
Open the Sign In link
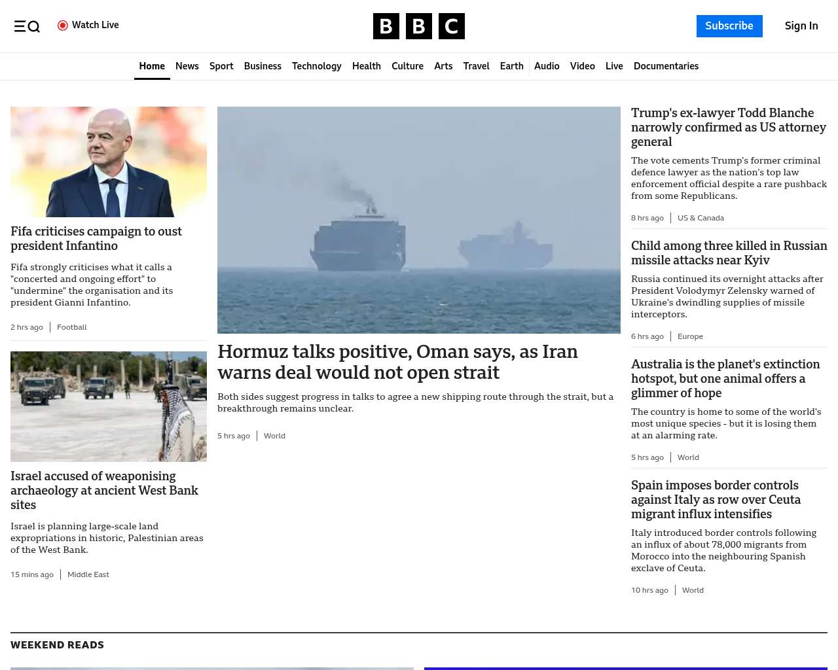click(x=801, y=26)
